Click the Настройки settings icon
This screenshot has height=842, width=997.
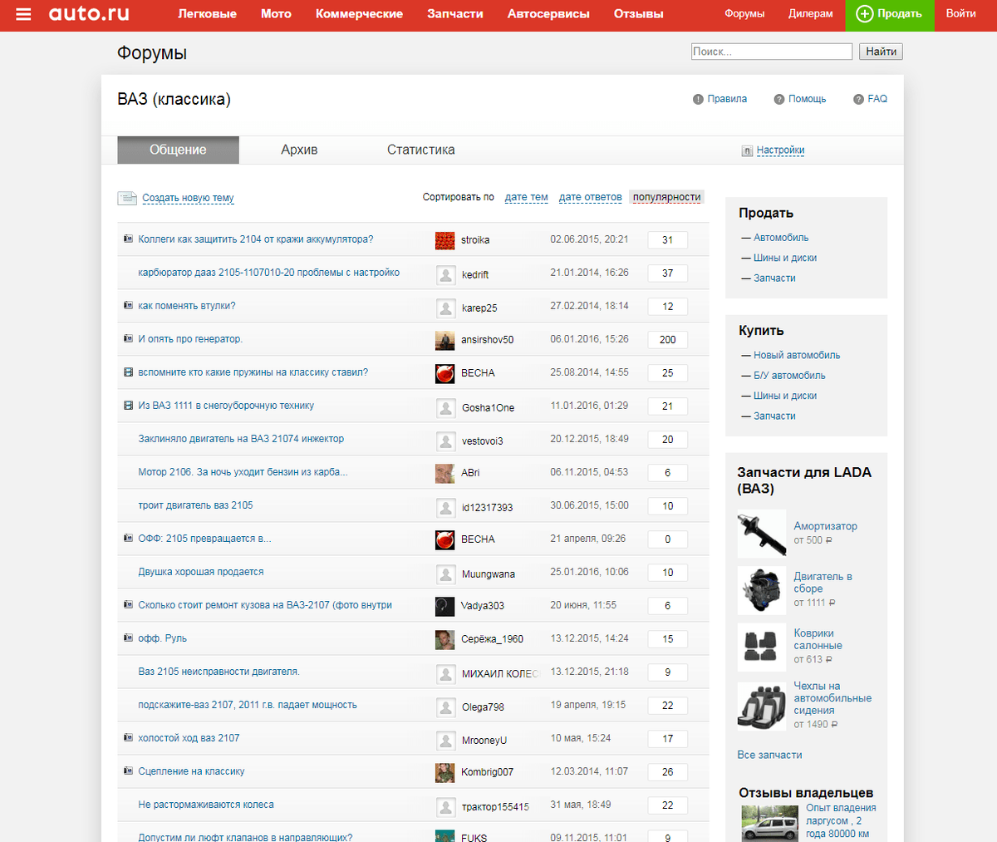(747, 151)
